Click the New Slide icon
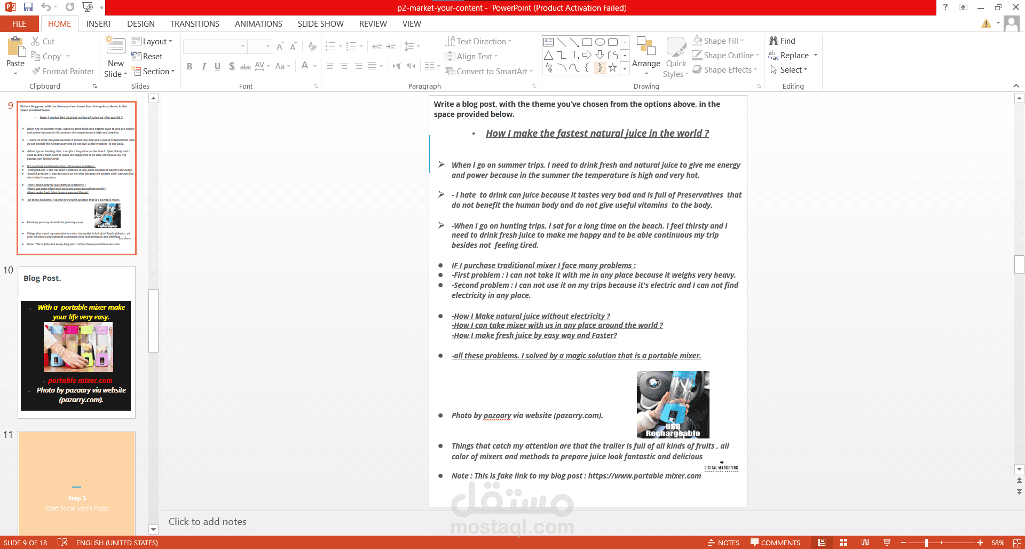This screenshot has width=1025, height=549. (x=115, y=46)
